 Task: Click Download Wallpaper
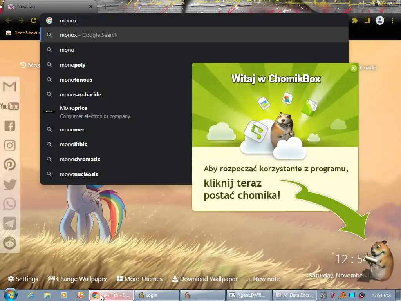tap(204, 279)
